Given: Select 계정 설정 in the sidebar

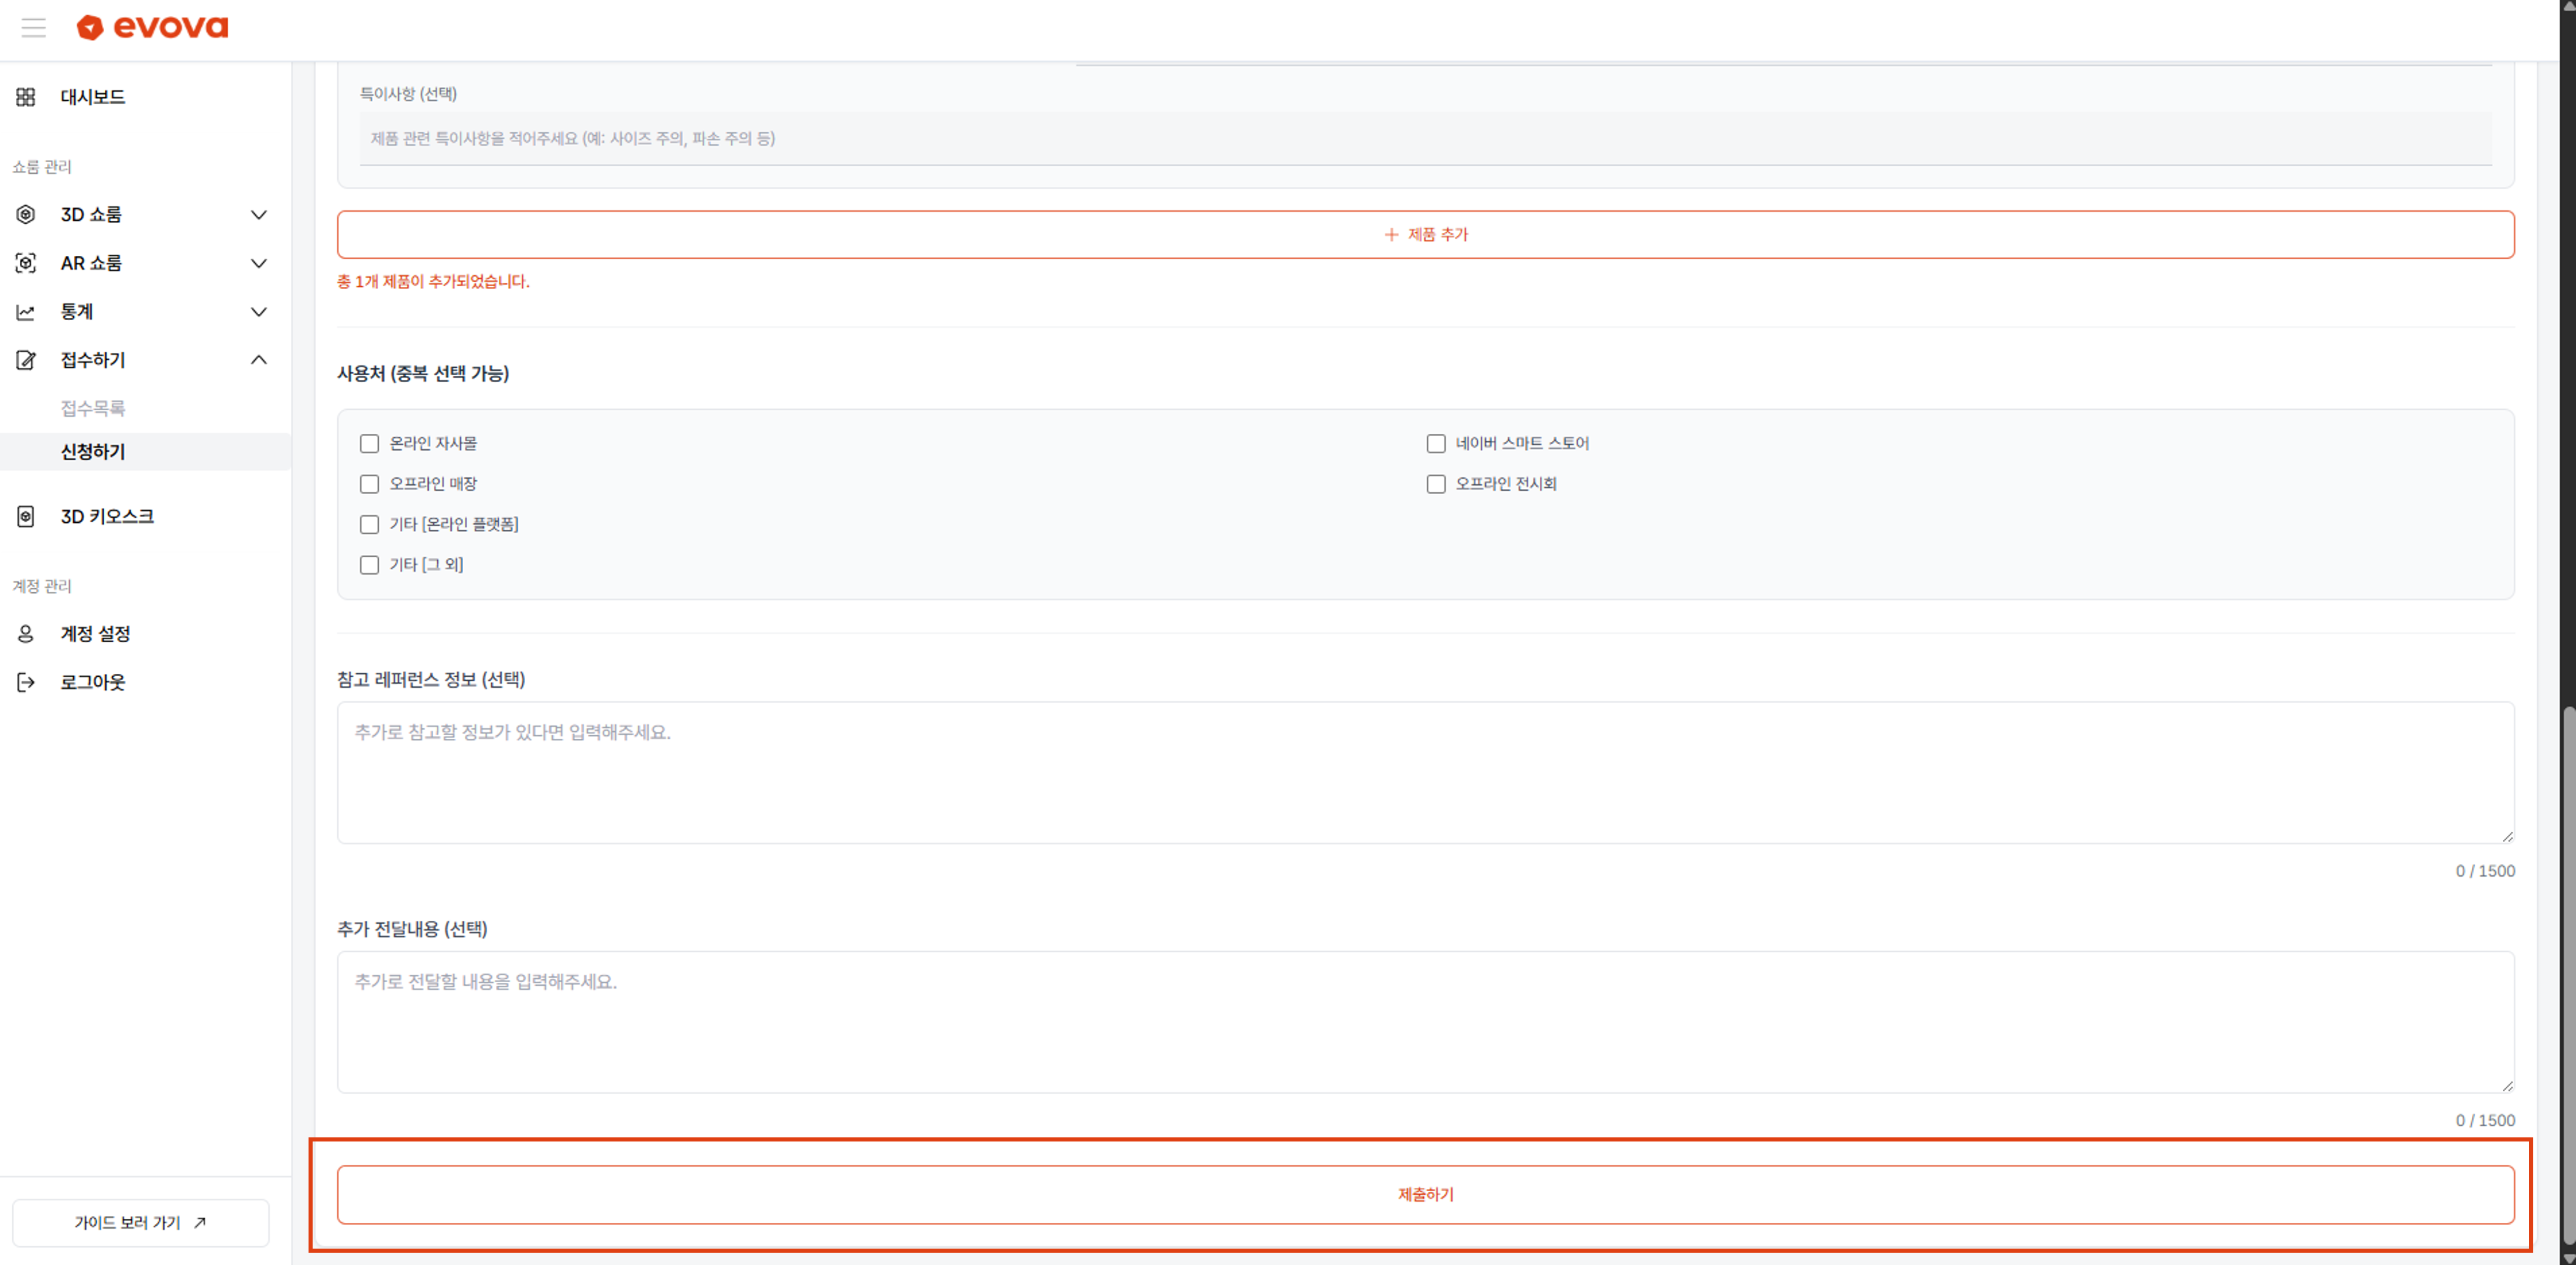Looking at the screenshot, I should [x=95, y=633].
